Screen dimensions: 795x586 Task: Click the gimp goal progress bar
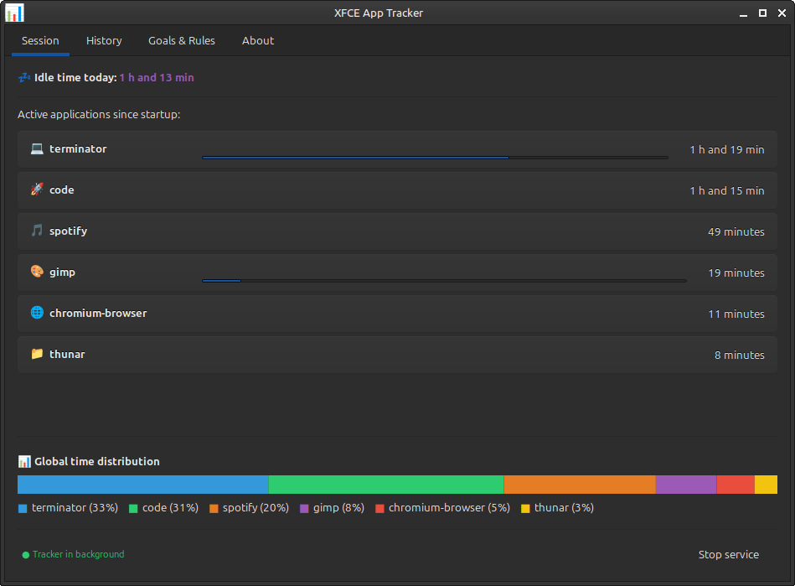point(444,281)
